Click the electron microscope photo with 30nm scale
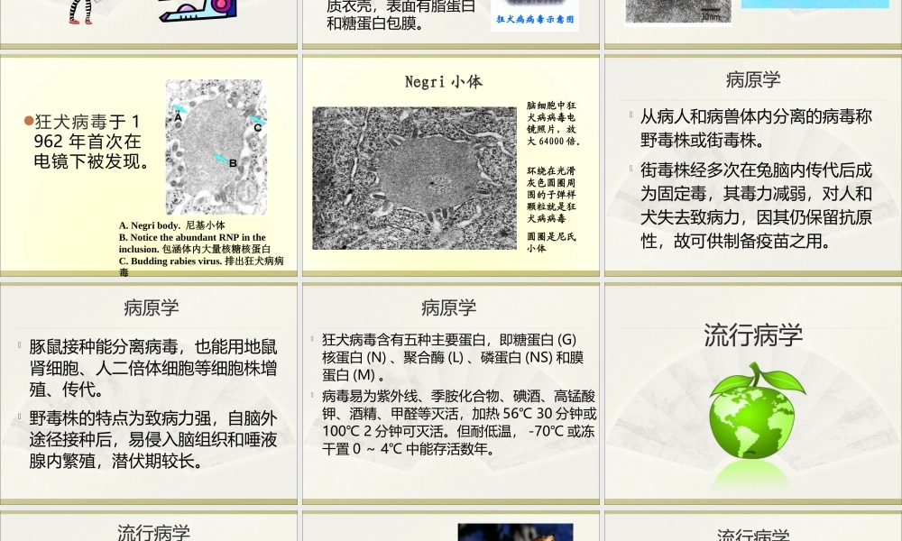The image size is (902, 541). pyautogui.click(x=676, y=12)
